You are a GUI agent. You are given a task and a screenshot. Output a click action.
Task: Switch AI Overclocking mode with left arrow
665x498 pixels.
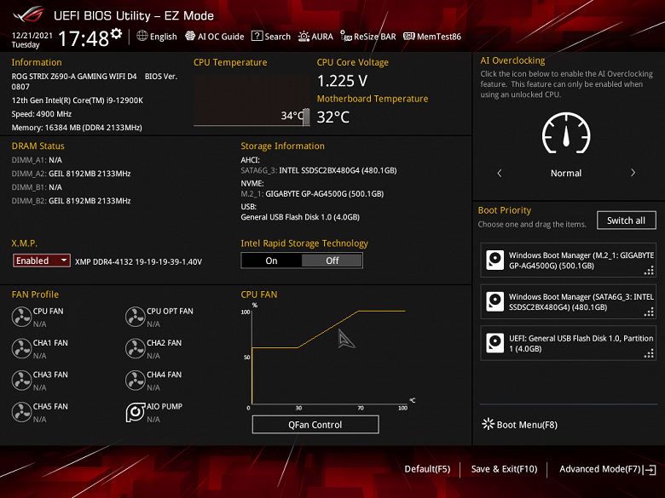pyautogui.click(x=500, y=173)
